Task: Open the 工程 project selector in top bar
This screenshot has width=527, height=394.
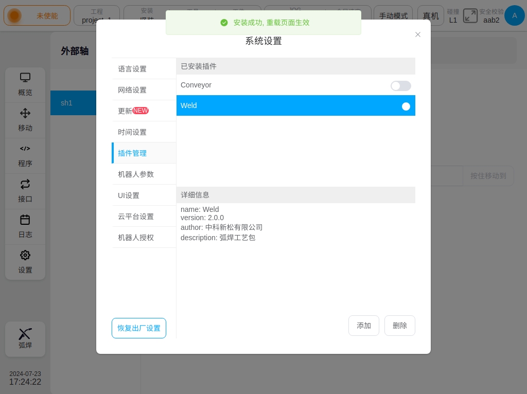Action: pos(97,16)
